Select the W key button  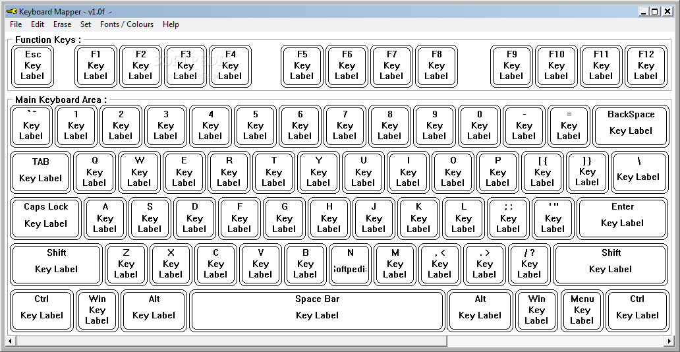point(139,172)
